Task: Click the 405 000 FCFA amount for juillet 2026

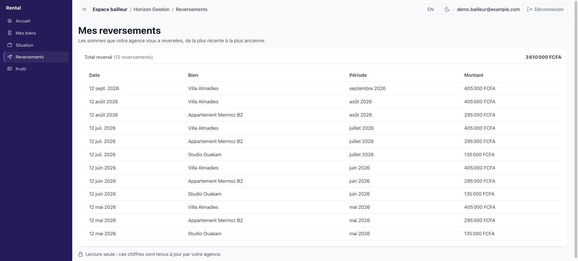Action: pyautogui.click(x=480, y=128)
